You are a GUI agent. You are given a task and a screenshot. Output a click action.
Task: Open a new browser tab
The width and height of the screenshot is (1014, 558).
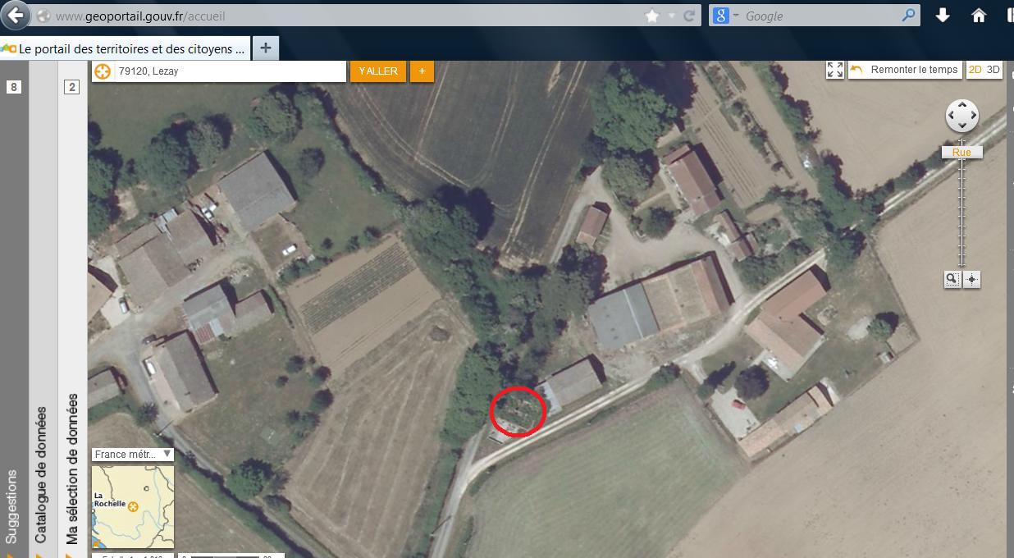tap(265, 48)
